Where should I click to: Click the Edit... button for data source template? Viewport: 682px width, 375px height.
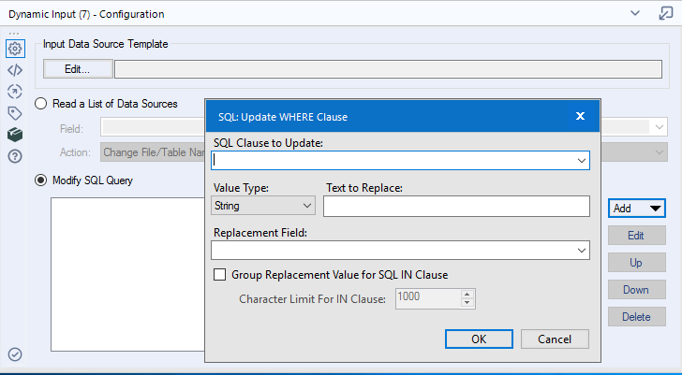pos(78,69)
